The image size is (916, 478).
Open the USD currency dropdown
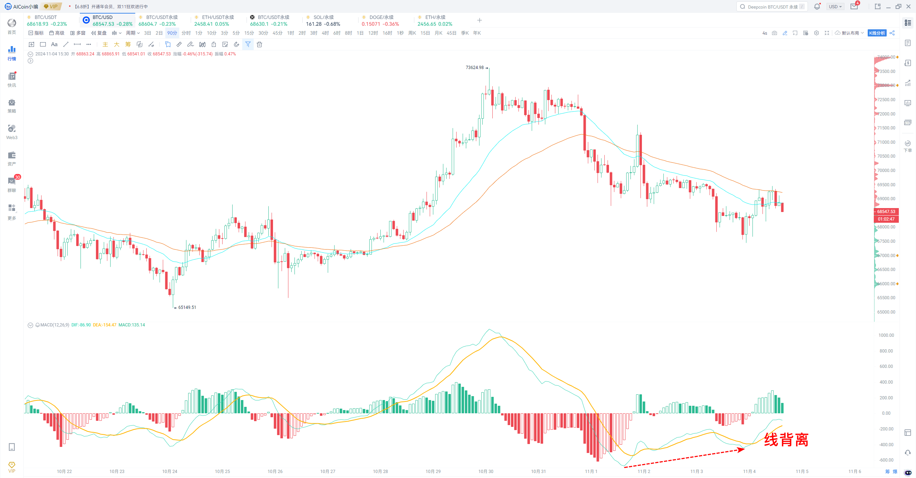click(x=835, y=6)
